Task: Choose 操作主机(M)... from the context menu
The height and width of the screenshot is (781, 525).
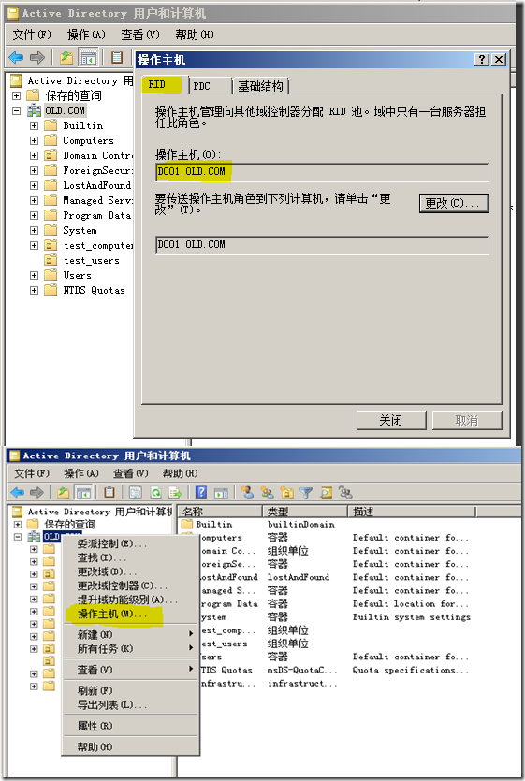Action: point(112,615)
